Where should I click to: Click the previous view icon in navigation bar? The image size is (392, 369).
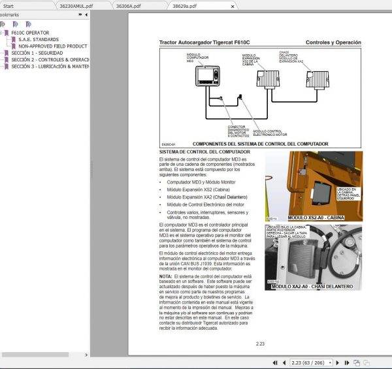(x=357, y=362)
